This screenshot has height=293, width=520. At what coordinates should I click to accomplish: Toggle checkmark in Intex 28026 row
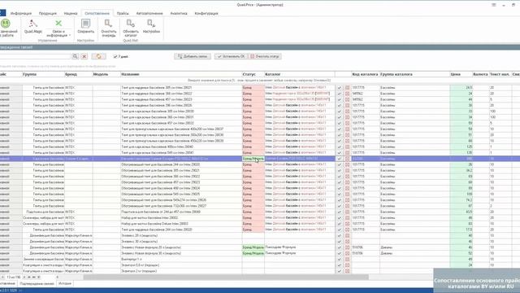point(340,105)
